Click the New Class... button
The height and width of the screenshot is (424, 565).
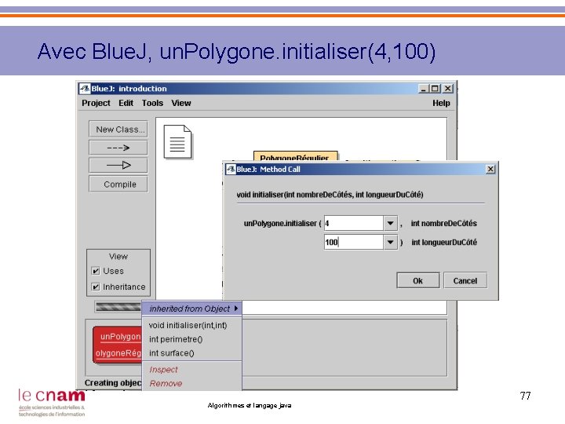point(118,129)
